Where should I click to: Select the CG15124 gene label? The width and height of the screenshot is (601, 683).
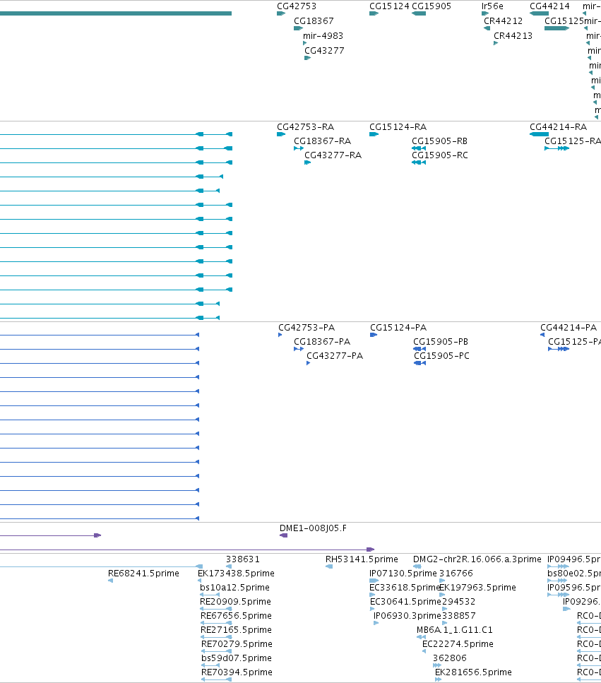tap(389, 6)
